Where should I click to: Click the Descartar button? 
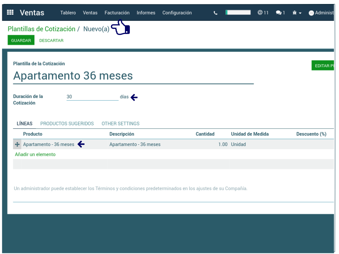[51, 40]
